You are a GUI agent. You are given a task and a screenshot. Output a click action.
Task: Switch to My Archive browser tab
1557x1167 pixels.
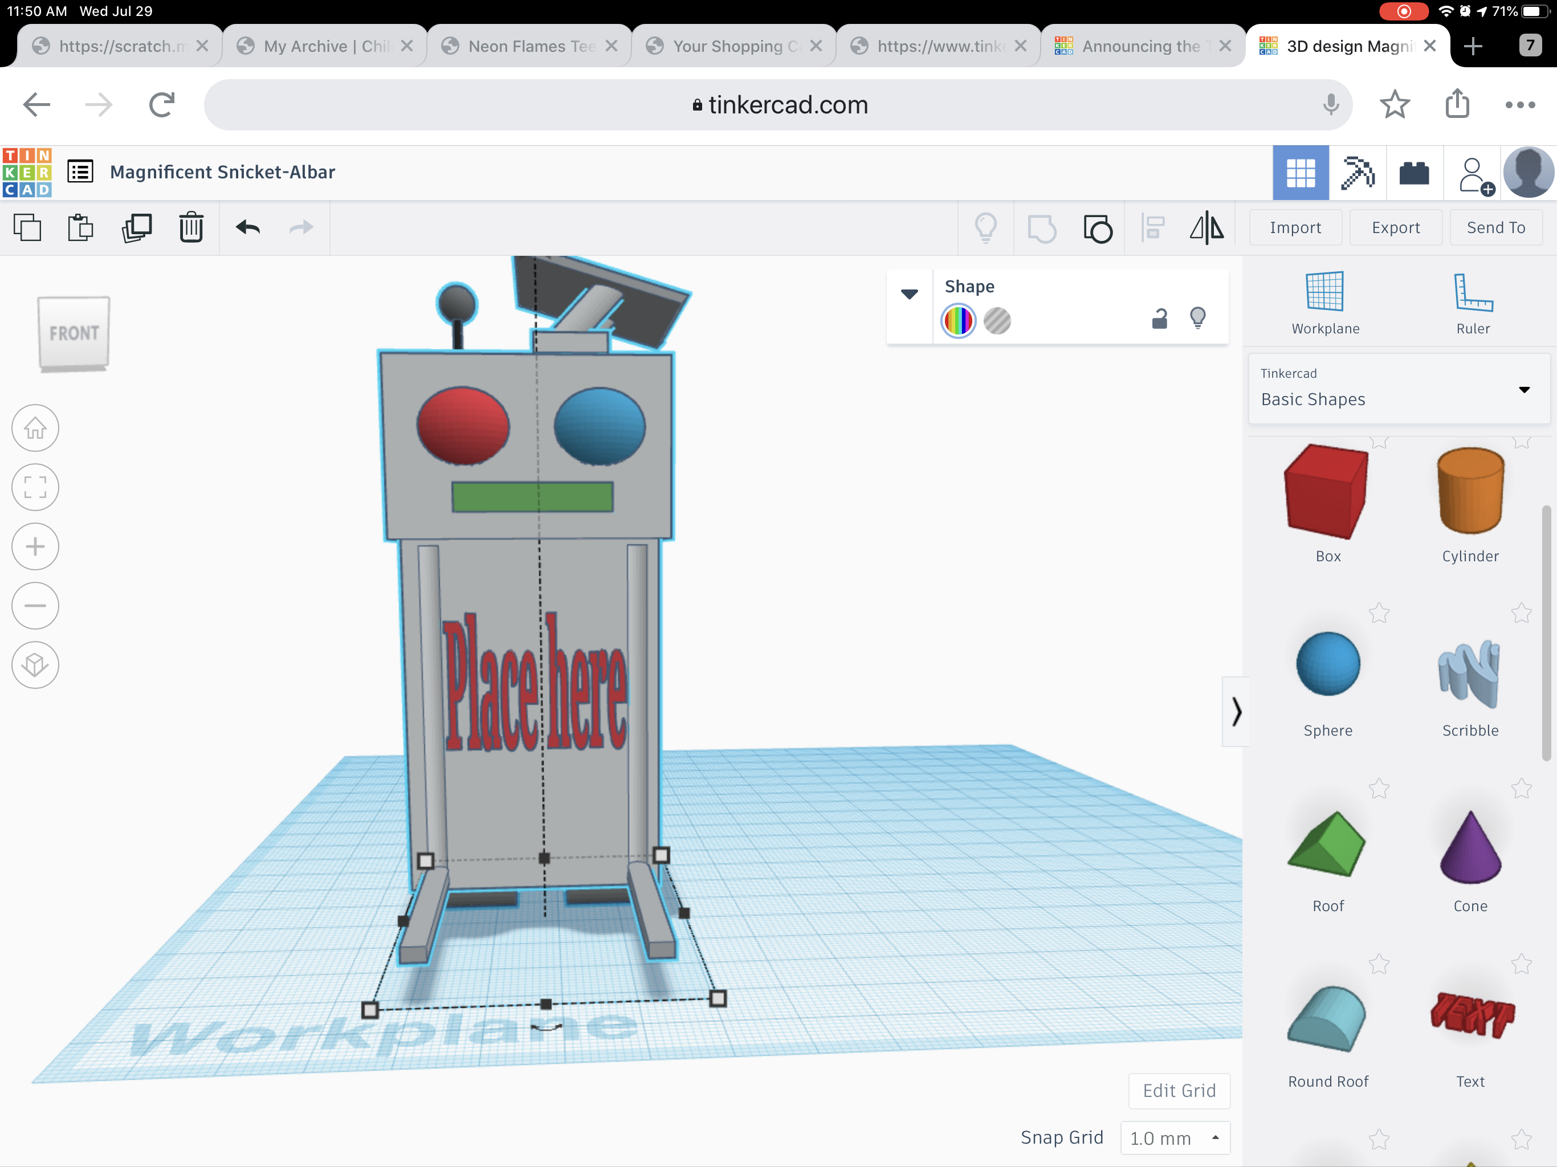point(325,46)
